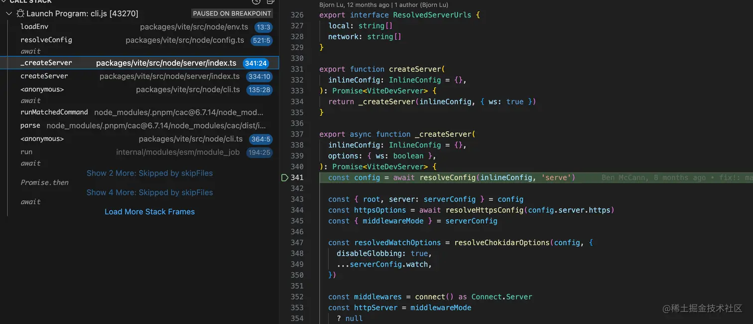Click Connect.Server type on line 352
The width and height of the screenshot is (753, 324).
point(502,297)
